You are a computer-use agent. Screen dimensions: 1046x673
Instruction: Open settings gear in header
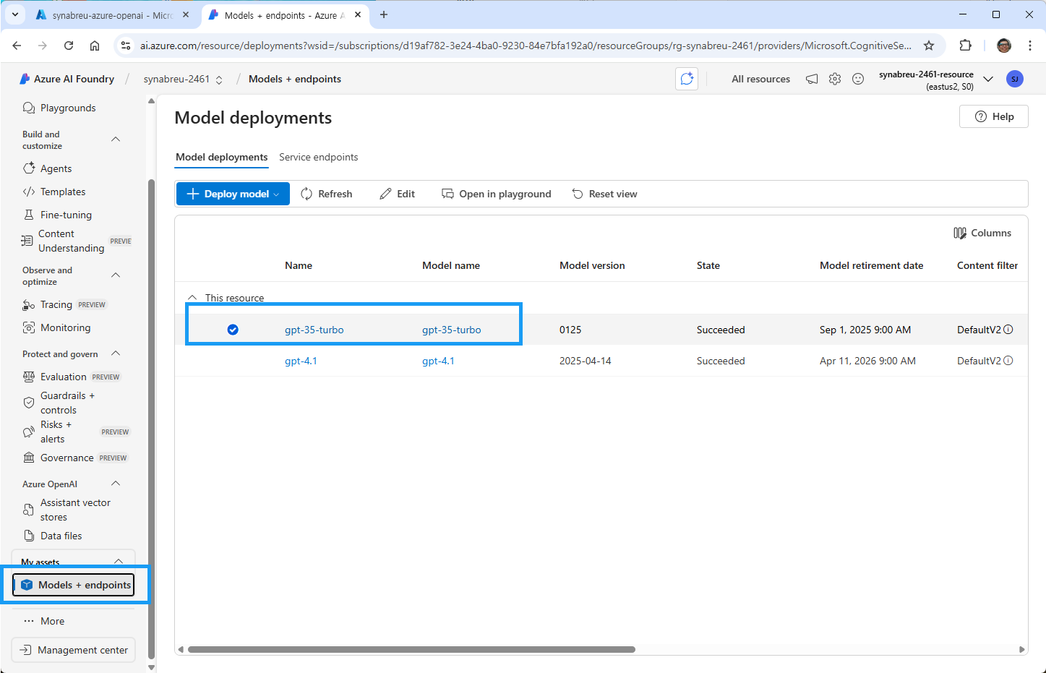coord(835,79)
